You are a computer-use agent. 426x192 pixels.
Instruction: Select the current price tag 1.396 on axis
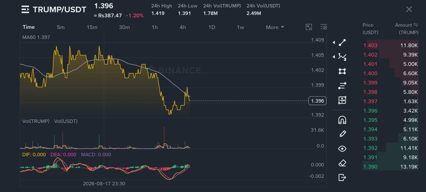[x=317, y=101]
